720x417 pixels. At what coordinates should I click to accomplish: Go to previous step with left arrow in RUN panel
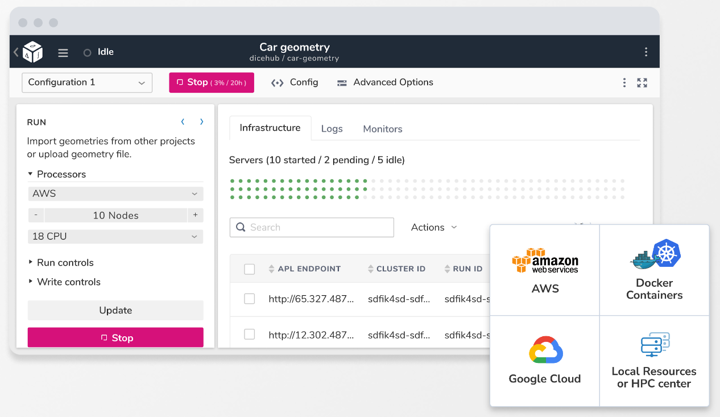[183, 122]
